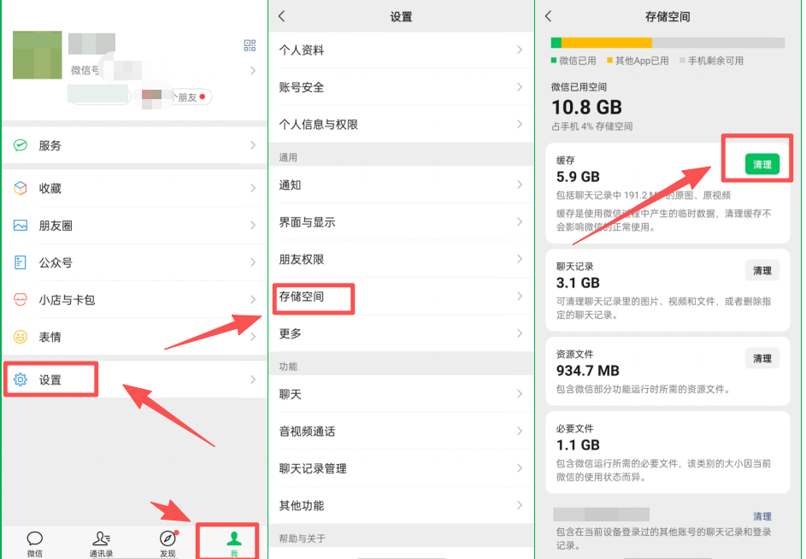The image size is (806, 559).
Task: Click the 表情 smiley icon
Action: tap(20, 337)
